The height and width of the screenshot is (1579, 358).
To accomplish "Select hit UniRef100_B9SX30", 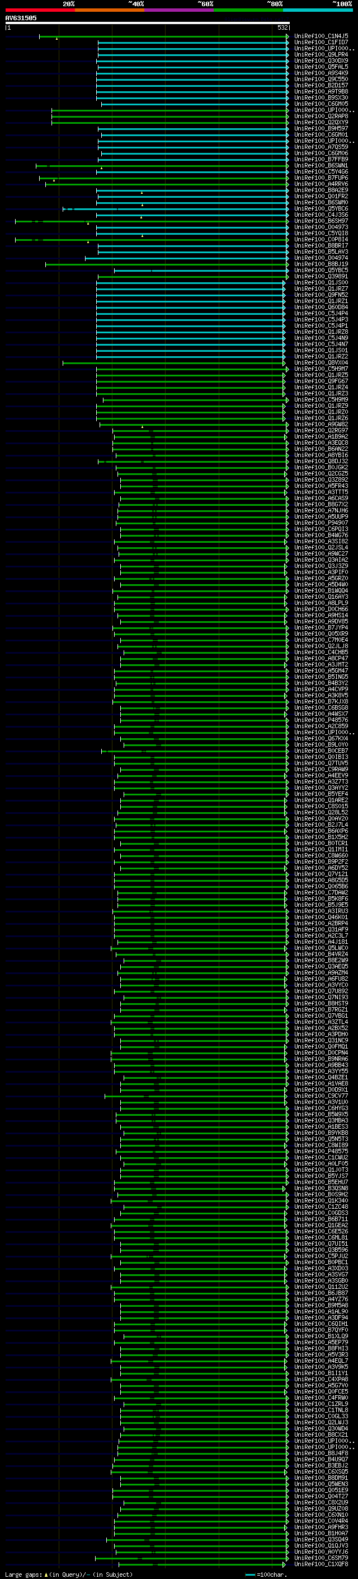I will [x=321, y=97].
